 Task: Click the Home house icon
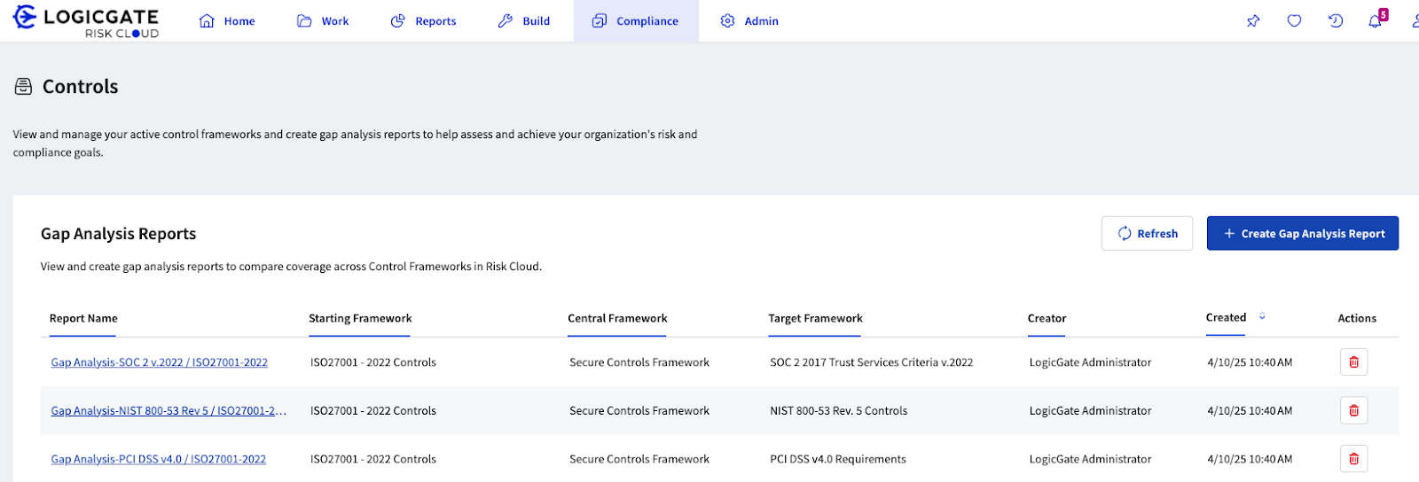pyautogui.click(x=207, y=21)
